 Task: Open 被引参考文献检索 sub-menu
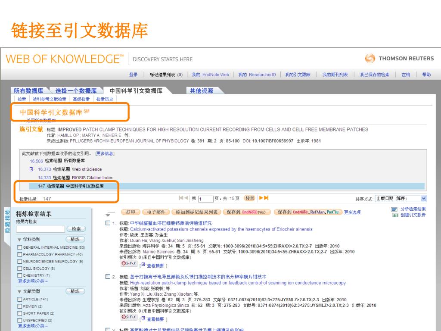(50, 99)
